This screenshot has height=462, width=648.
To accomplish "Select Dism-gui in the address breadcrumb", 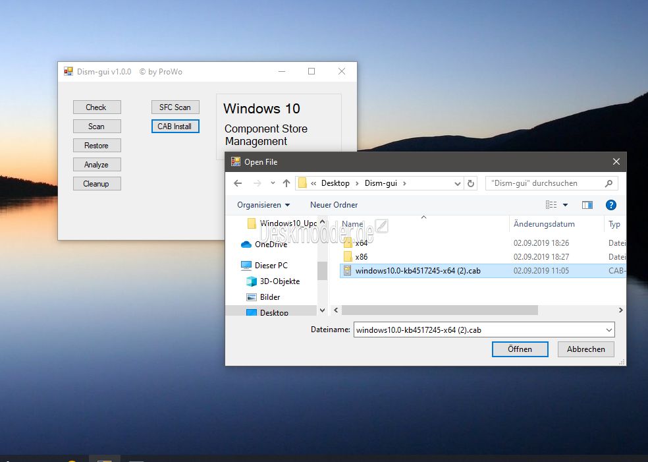I will pyautogui.click(x=381, y=183).
